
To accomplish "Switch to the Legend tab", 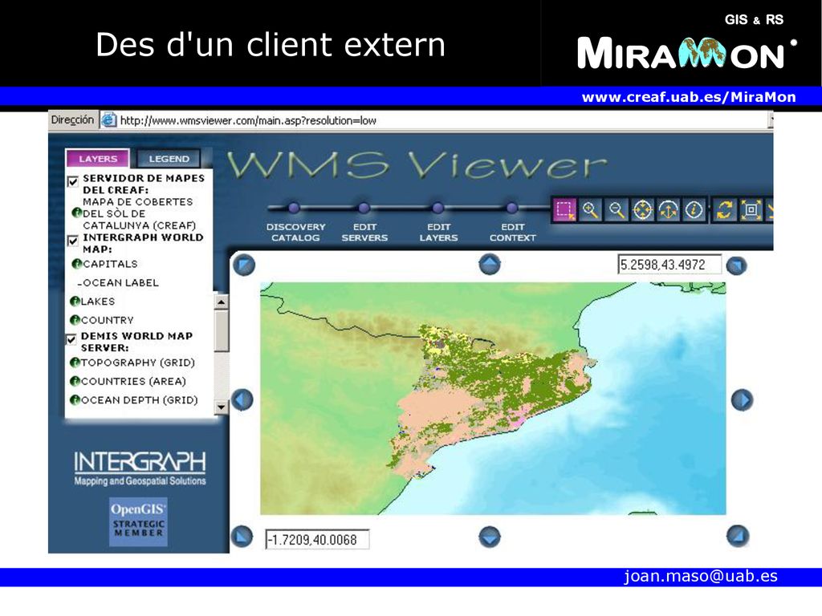I will pos(169,159).
